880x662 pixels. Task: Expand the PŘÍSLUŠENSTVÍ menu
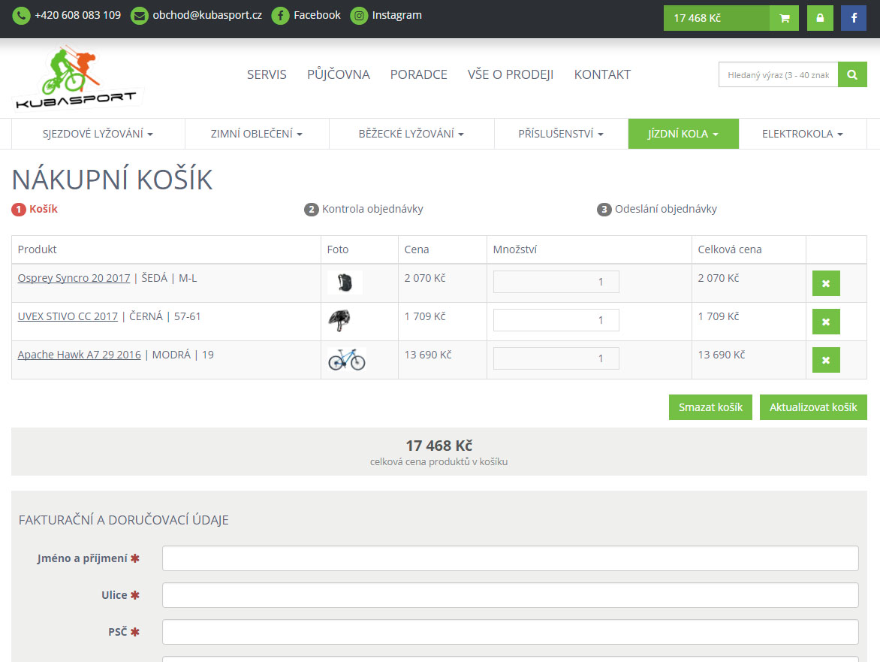(561, 134)
